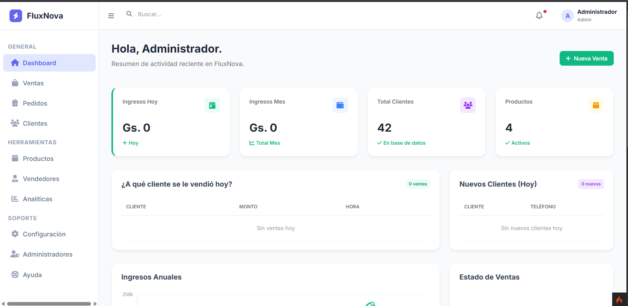Click the flame icon in bottom corner

(x=619, y=300)
